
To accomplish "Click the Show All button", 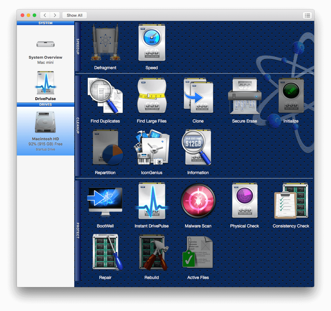I will point(74,15).
